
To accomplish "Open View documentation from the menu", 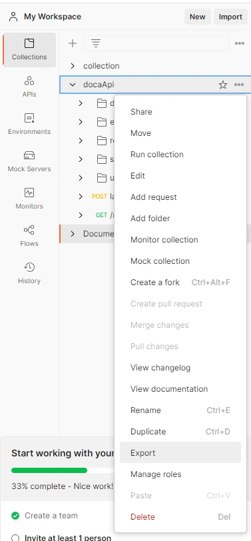I will tap(180, 389).
